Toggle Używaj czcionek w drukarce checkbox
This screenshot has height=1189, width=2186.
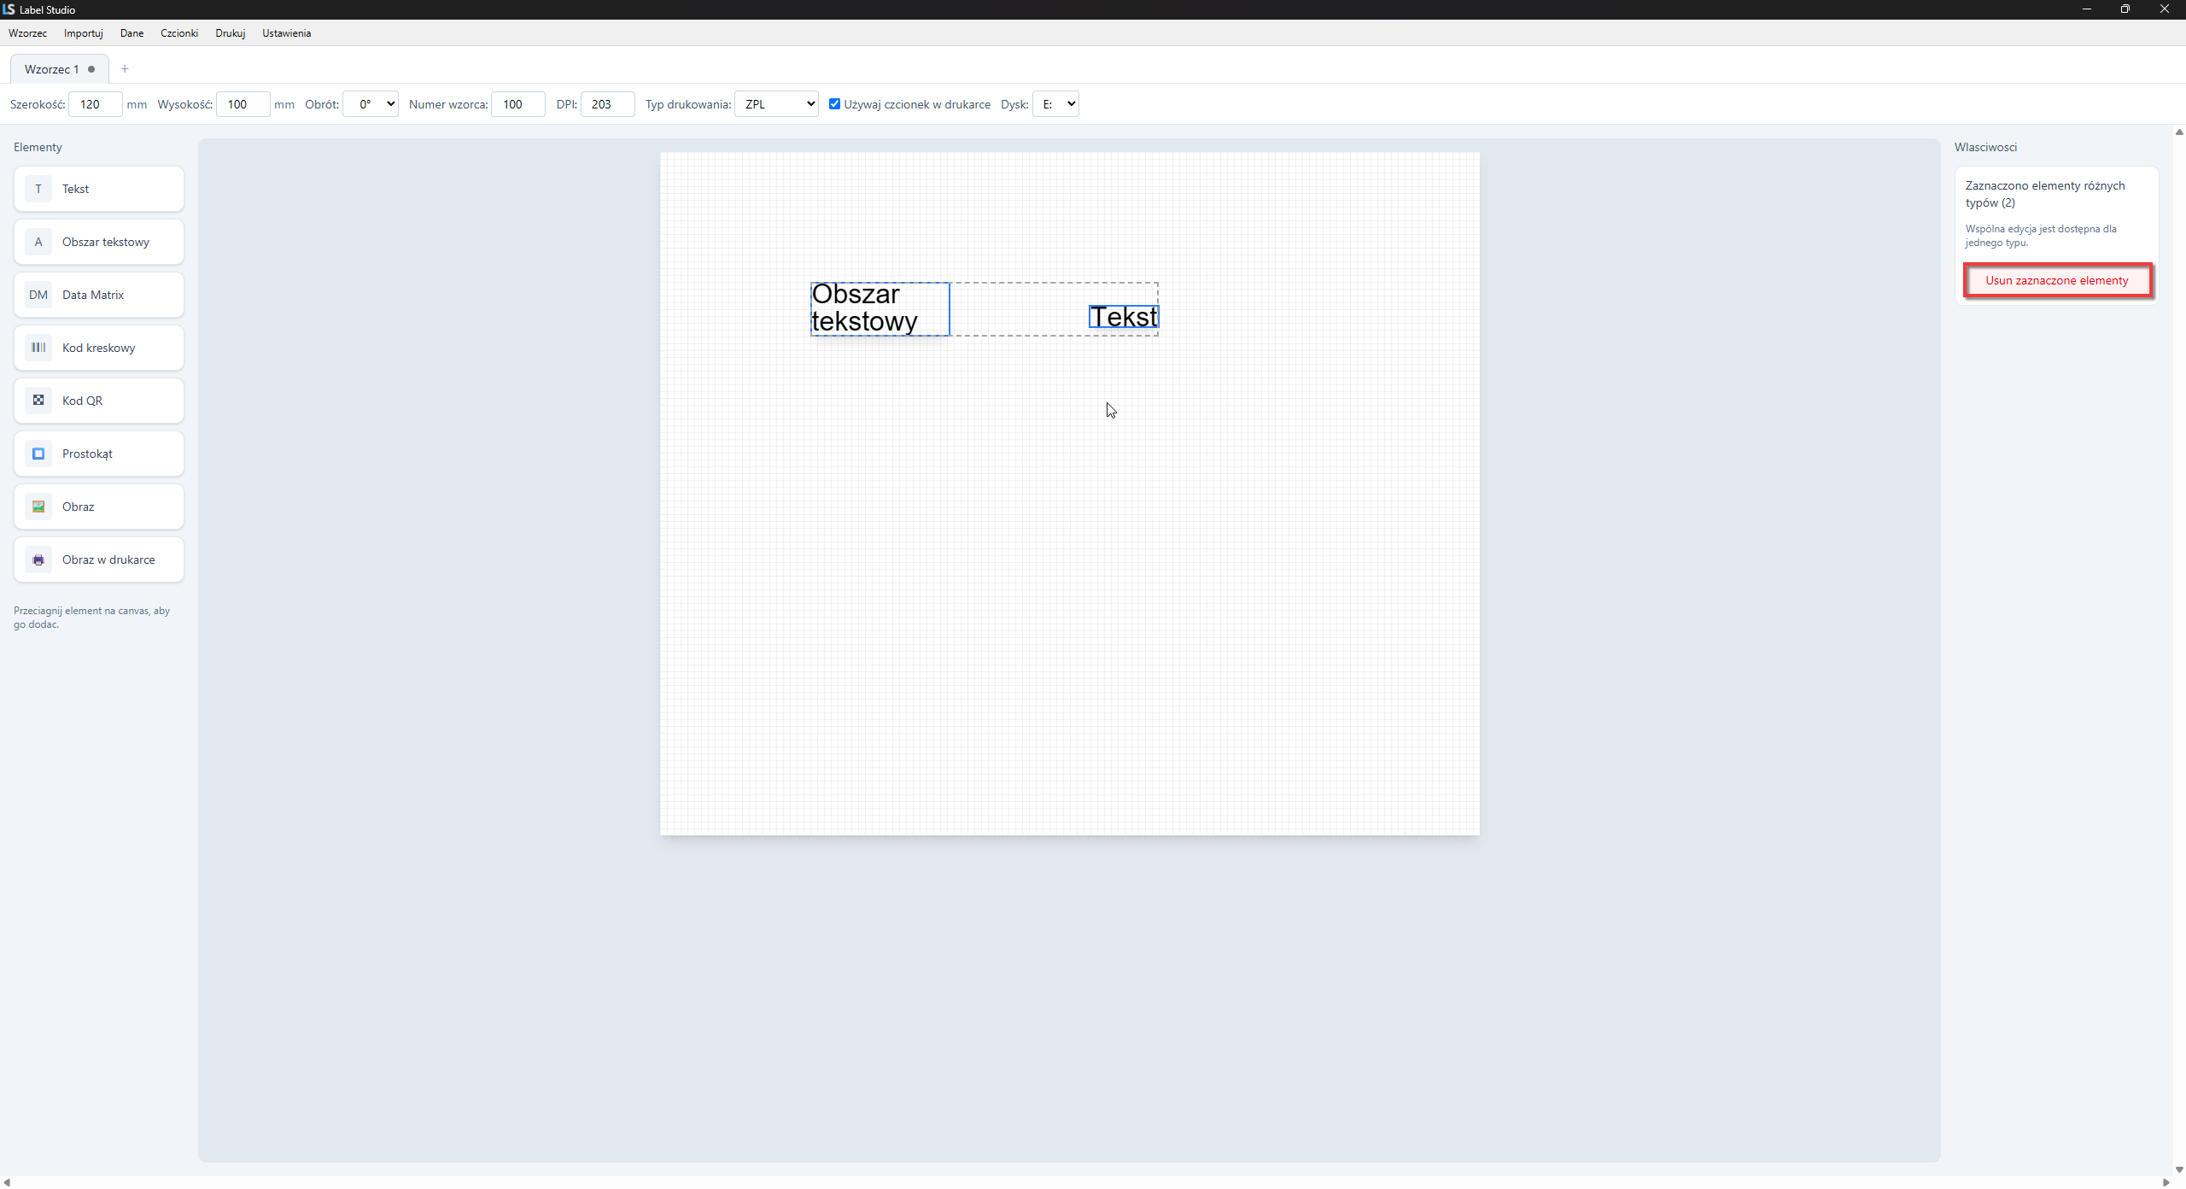834,104
